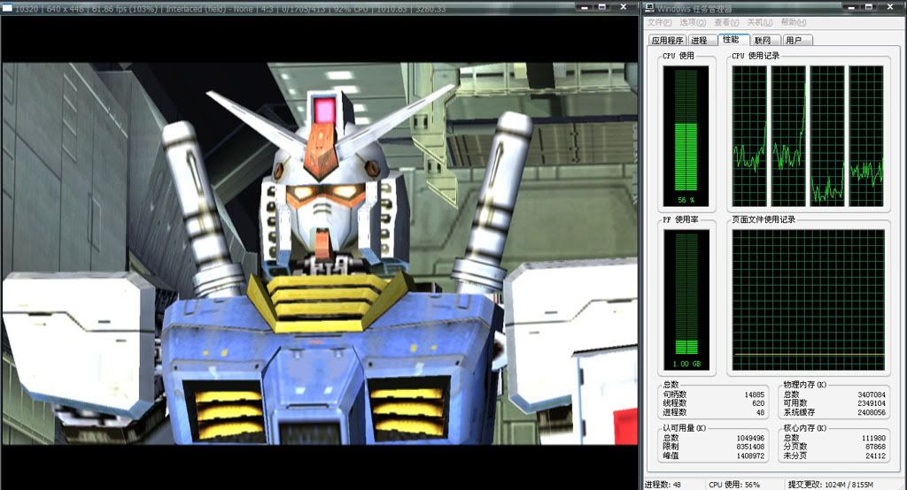Click the 系统缓存 value 2408056
The width and height of the screenshot is (907, 490).
tap(872, 412)
